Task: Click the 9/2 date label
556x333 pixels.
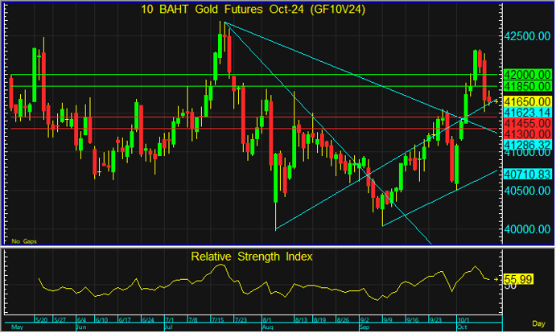Action: tap(364, 320)
